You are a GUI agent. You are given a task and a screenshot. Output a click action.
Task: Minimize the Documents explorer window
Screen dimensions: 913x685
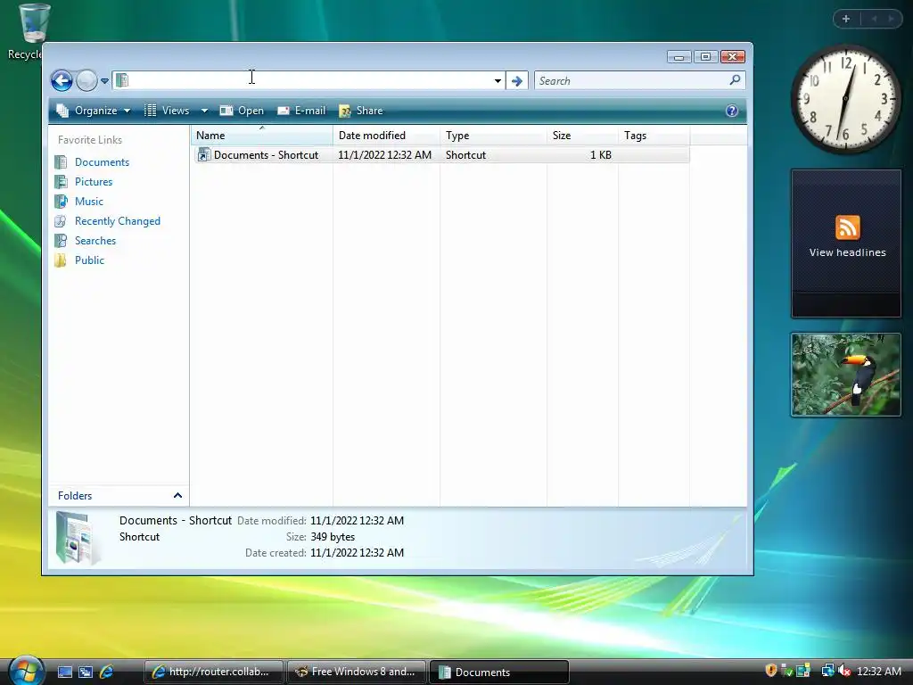click(x=679, y=56)
